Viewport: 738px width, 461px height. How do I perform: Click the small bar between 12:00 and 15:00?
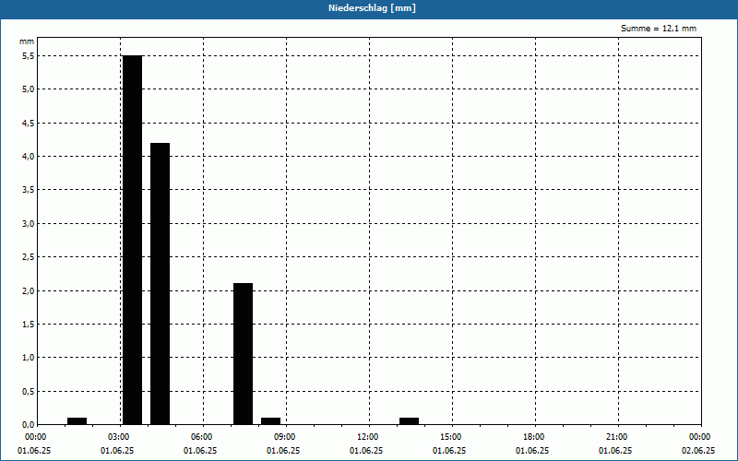click(x=409, y=421)
